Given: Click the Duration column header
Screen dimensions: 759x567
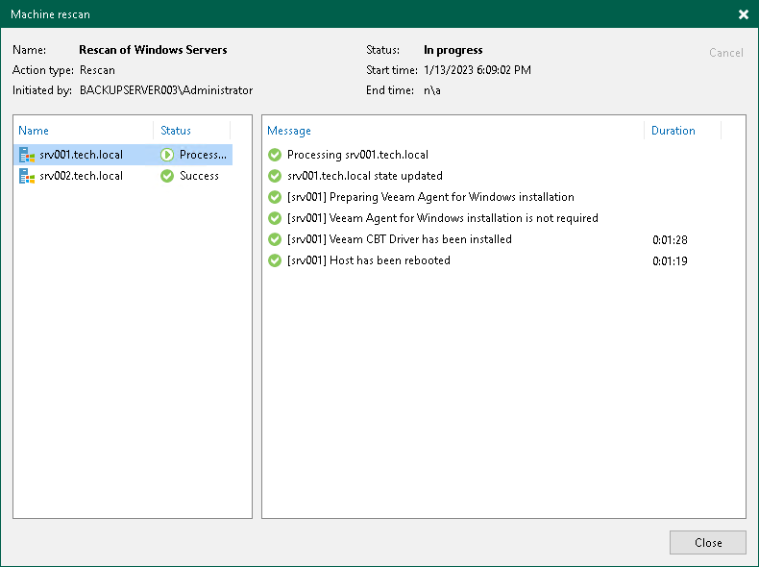Looking at the screenshot, I should point(673,131).
